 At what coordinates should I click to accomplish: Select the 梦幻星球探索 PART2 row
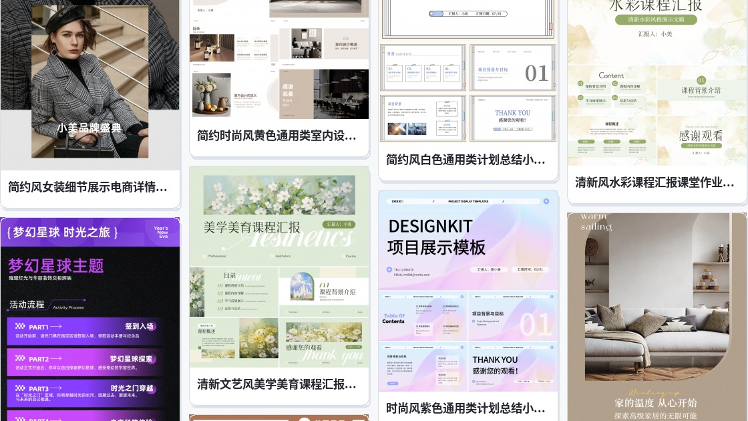point(84,362)
